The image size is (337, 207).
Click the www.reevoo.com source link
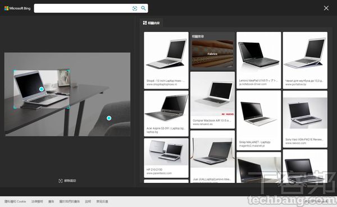[295, 143]
